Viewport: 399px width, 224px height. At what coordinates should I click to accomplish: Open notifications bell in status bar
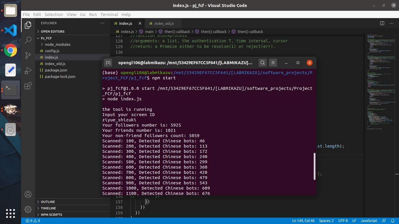point(393,221)
